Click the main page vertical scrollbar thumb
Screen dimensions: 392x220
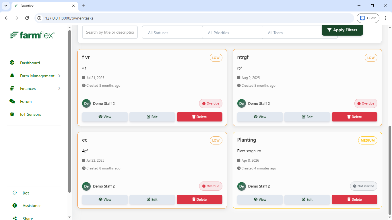390,170
